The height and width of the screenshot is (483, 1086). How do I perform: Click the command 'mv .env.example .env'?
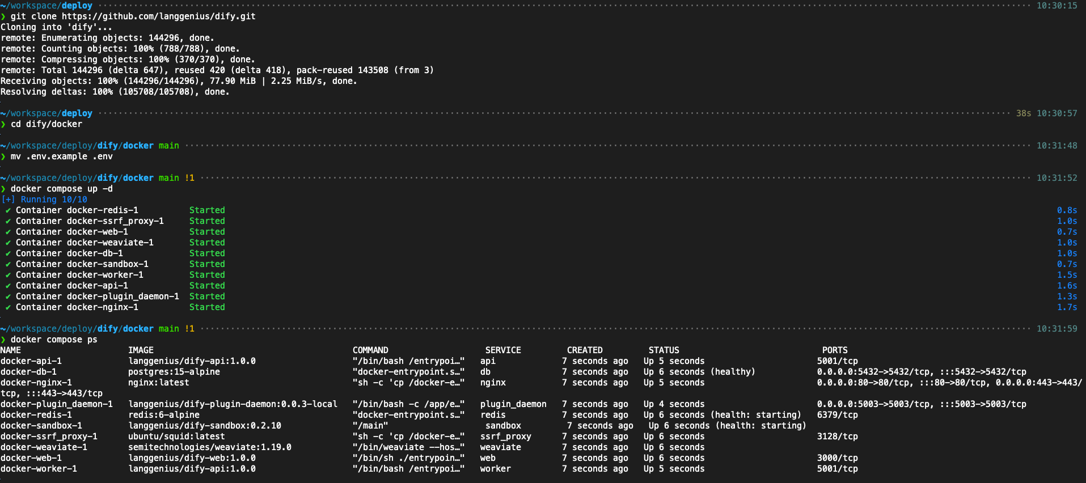coord(62,156)
